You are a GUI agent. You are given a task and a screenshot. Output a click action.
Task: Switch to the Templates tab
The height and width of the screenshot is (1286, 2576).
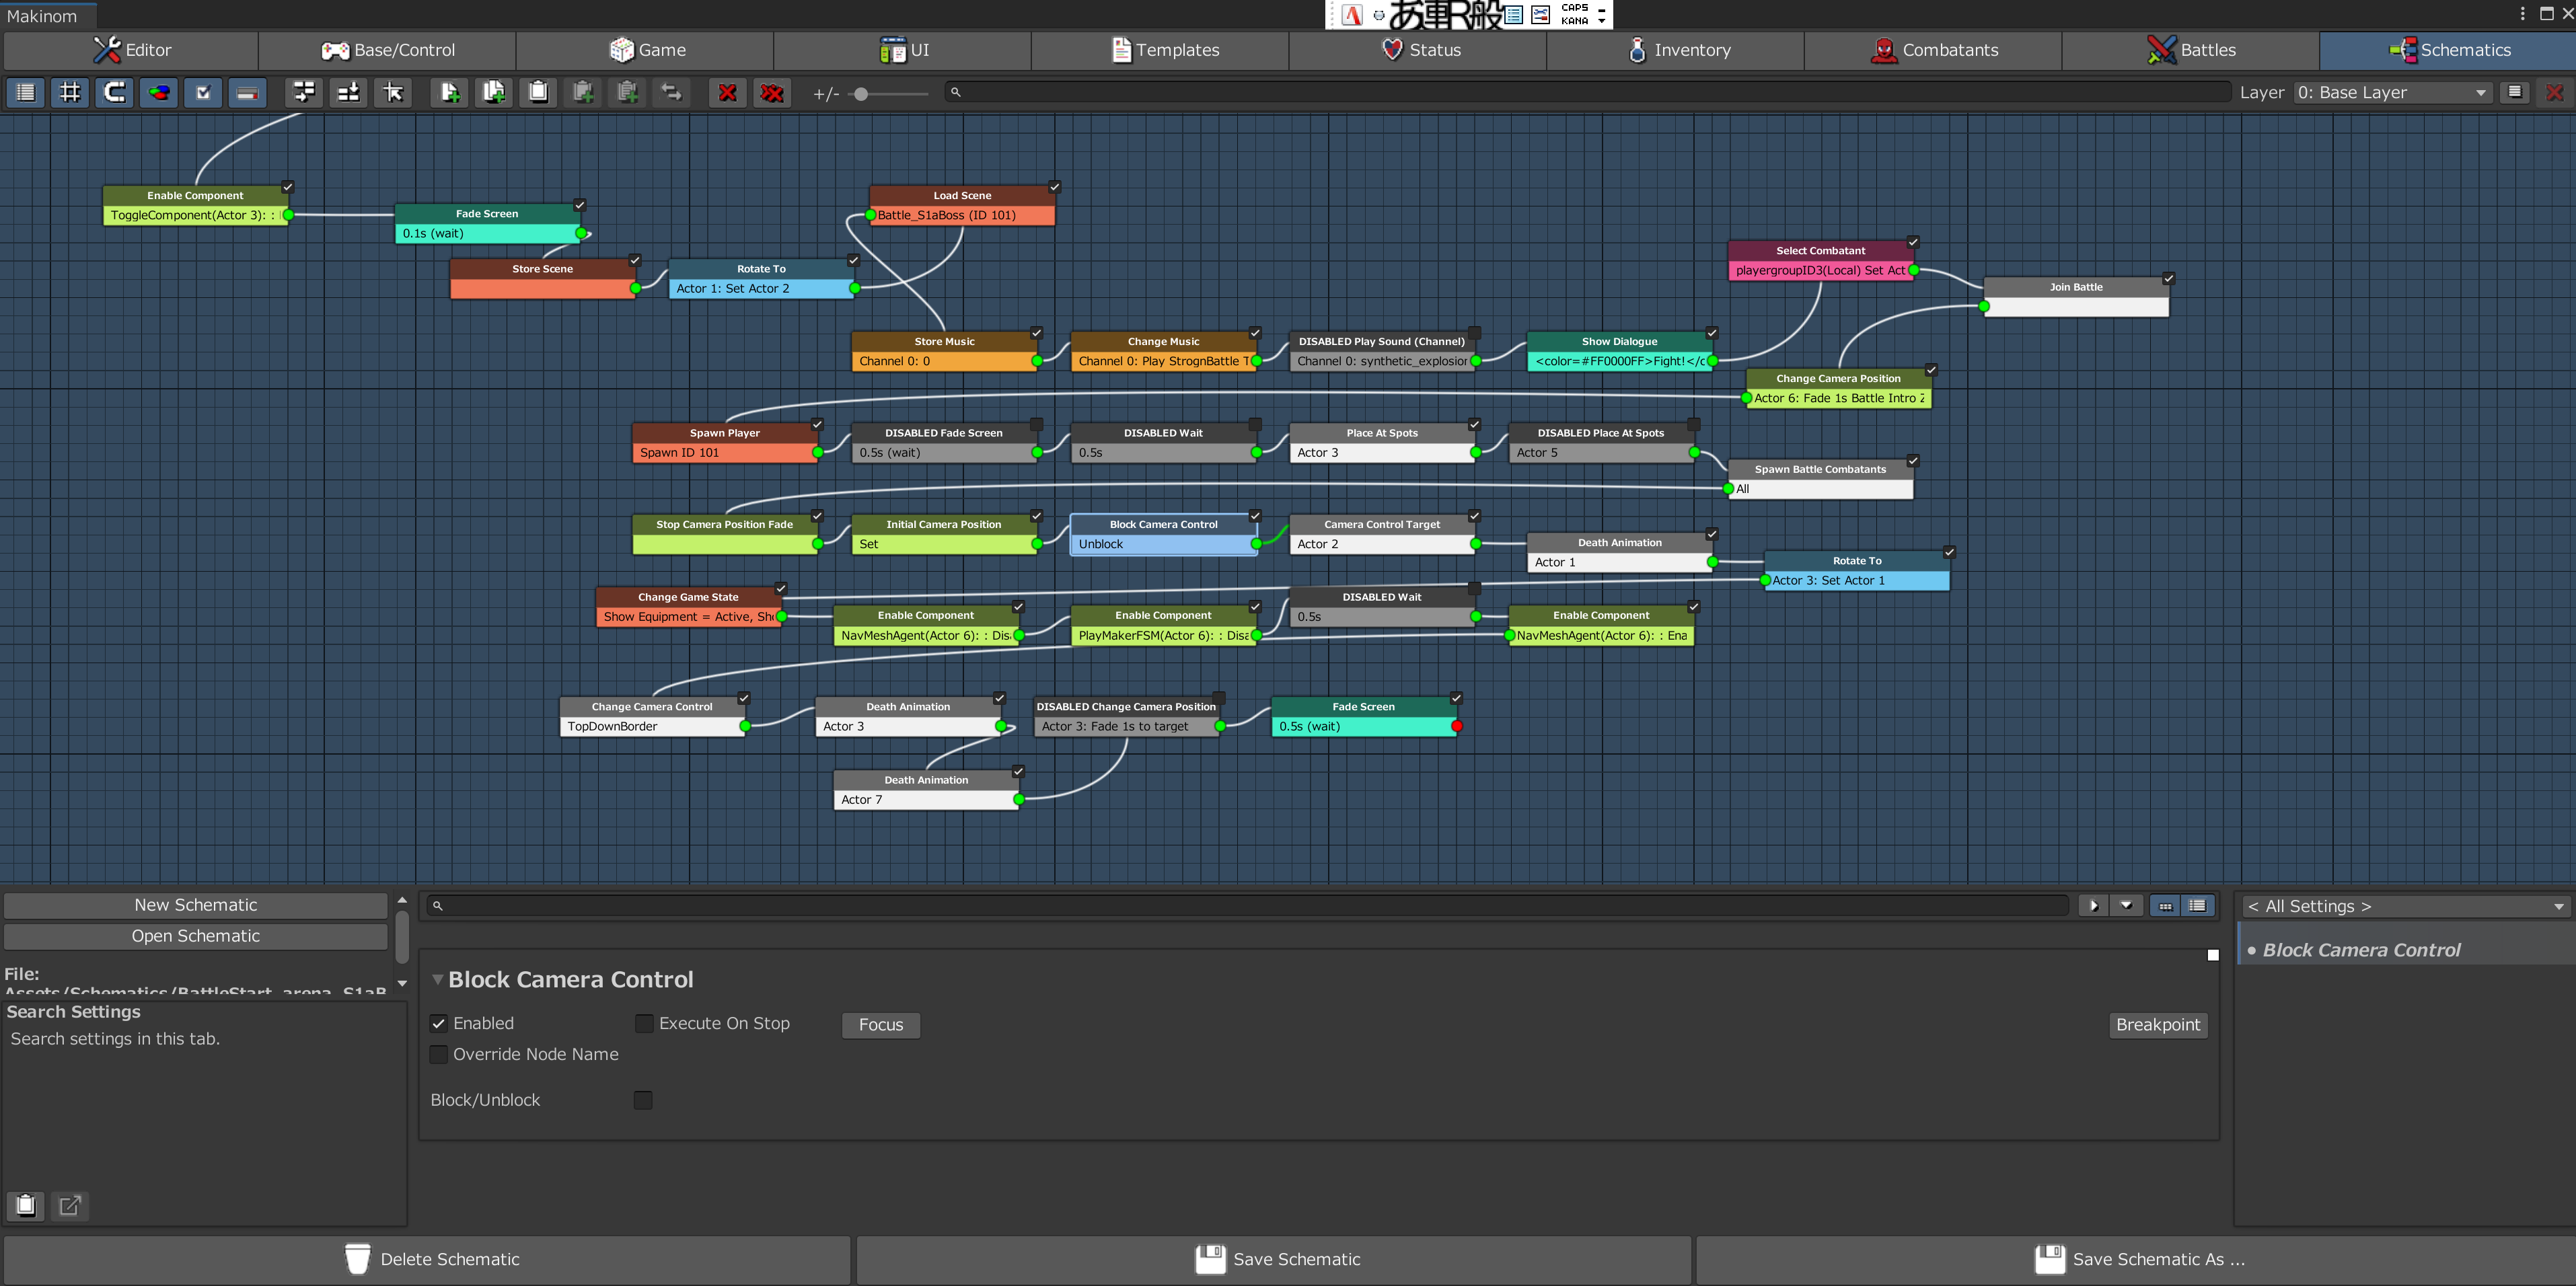click(1161, 50)
